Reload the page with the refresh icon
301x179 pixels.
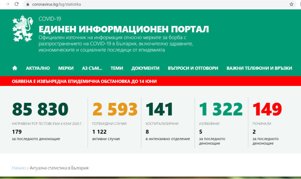16,4
